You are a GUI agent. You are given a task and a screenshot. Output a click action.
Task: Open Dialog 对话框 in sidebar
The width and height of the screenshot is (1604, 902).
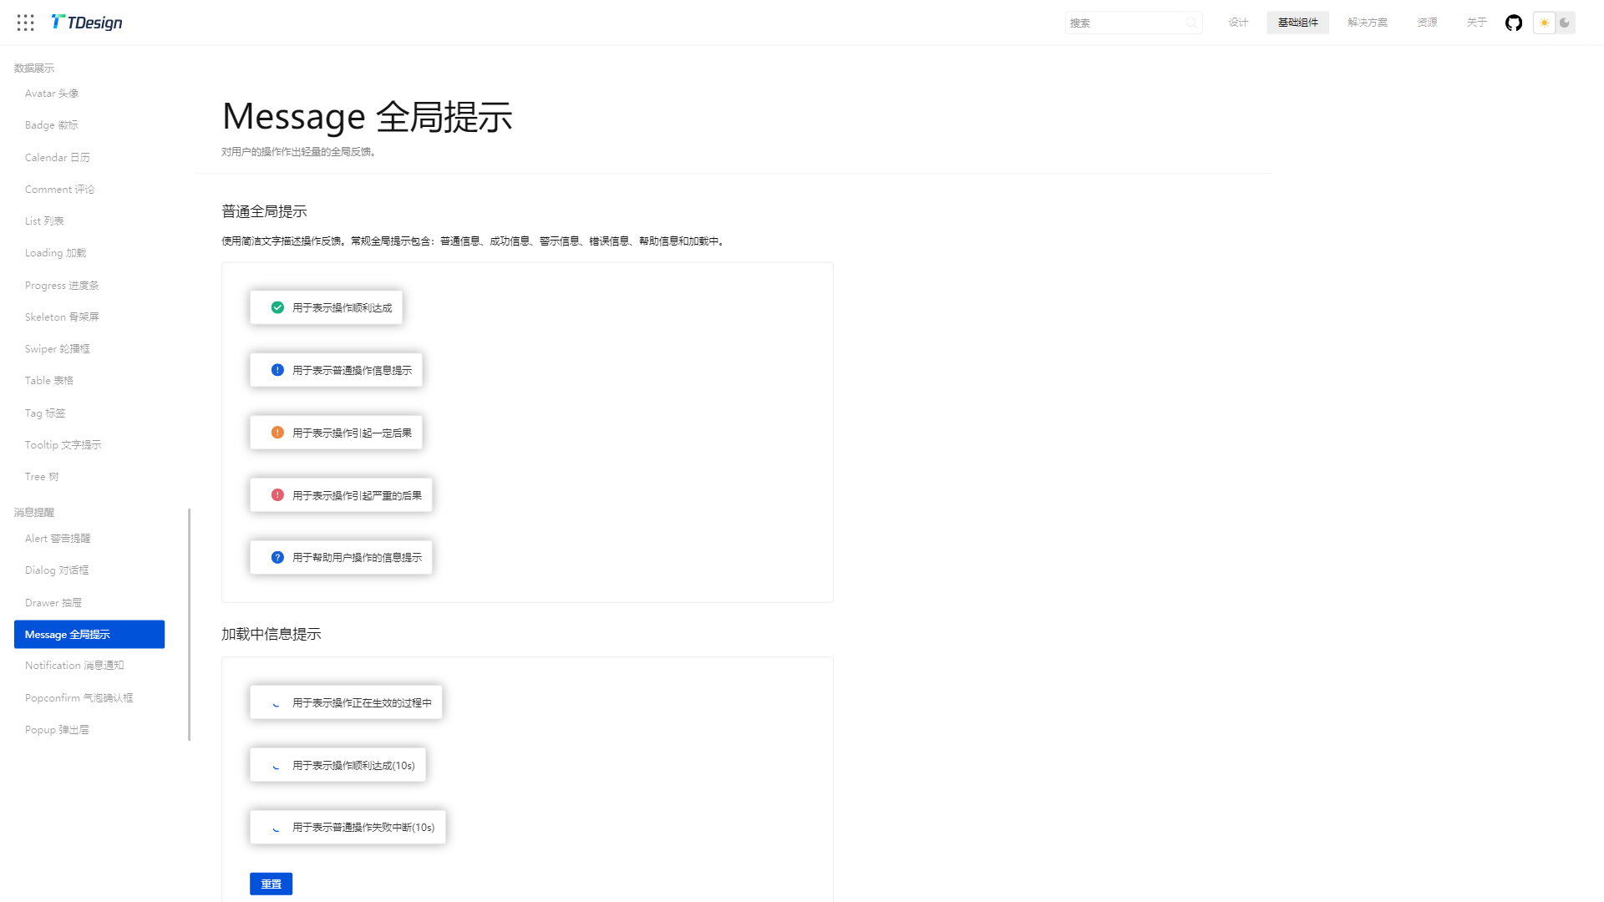point(57,570)
